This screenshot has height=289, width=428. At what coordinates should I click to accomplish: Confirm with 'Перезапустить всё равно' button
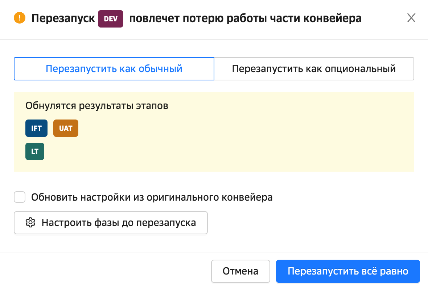coord(348,271)
